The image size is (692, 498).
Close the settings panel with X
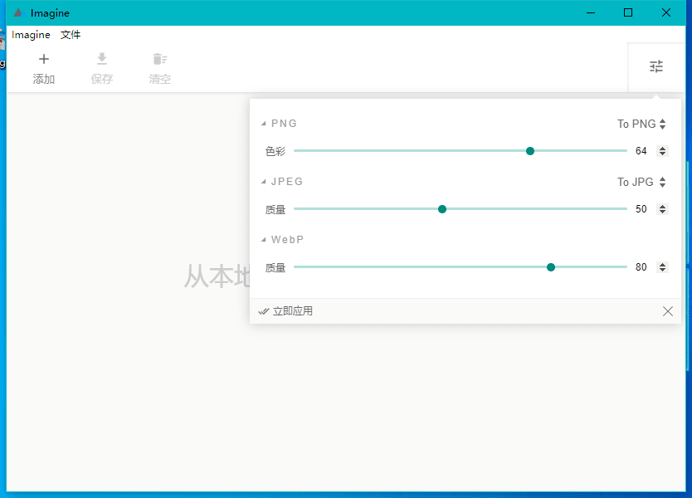[668, 311]
